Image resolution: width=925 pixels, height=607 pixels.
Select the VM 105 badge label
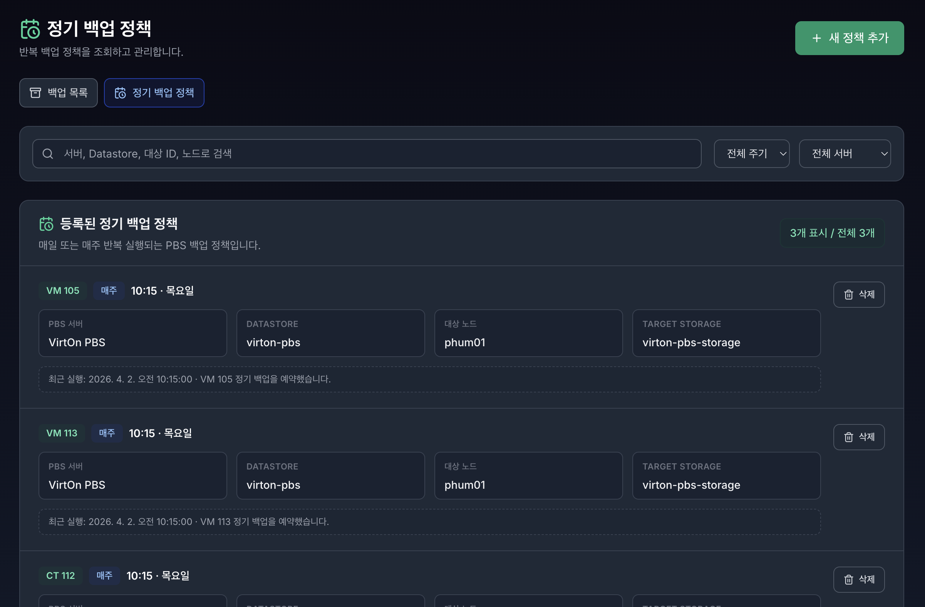63,290
